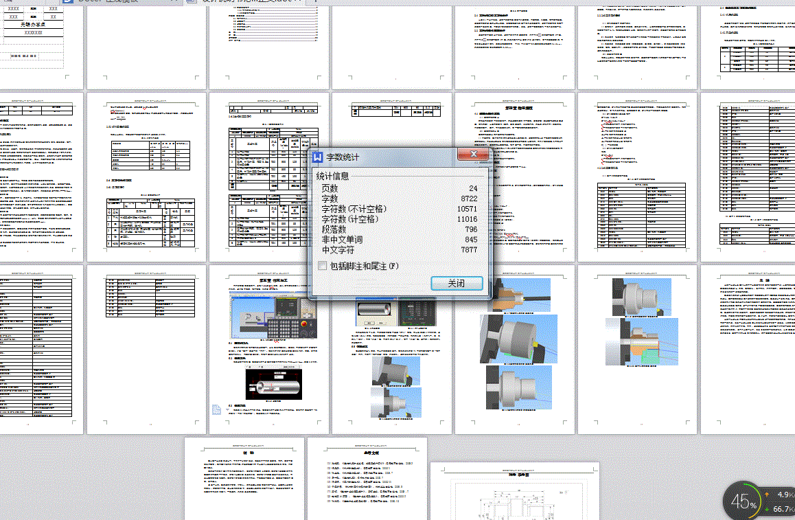Select the 页数 24 statistics row
Image resolution: width=795 pixels, height=520 pixels.
400,188
